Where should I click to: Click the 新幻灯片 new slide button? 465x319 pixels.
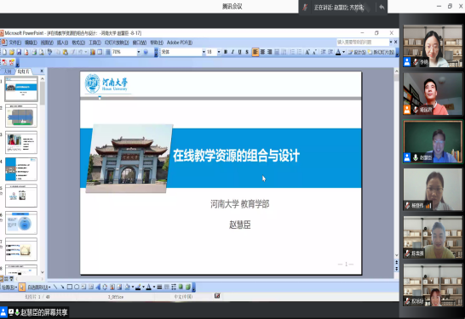(382, 52)
